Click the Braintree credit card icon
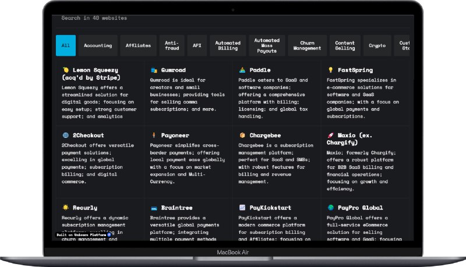The image size is (466, 267). (154, 207)
